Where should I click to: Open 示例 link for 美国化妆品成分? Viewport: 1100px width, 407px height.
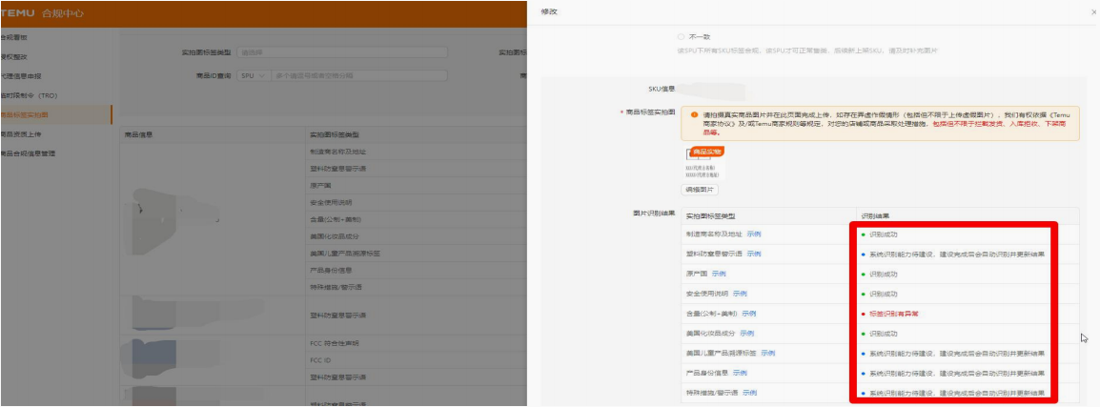pyautogui.click(x=746, y=334)
